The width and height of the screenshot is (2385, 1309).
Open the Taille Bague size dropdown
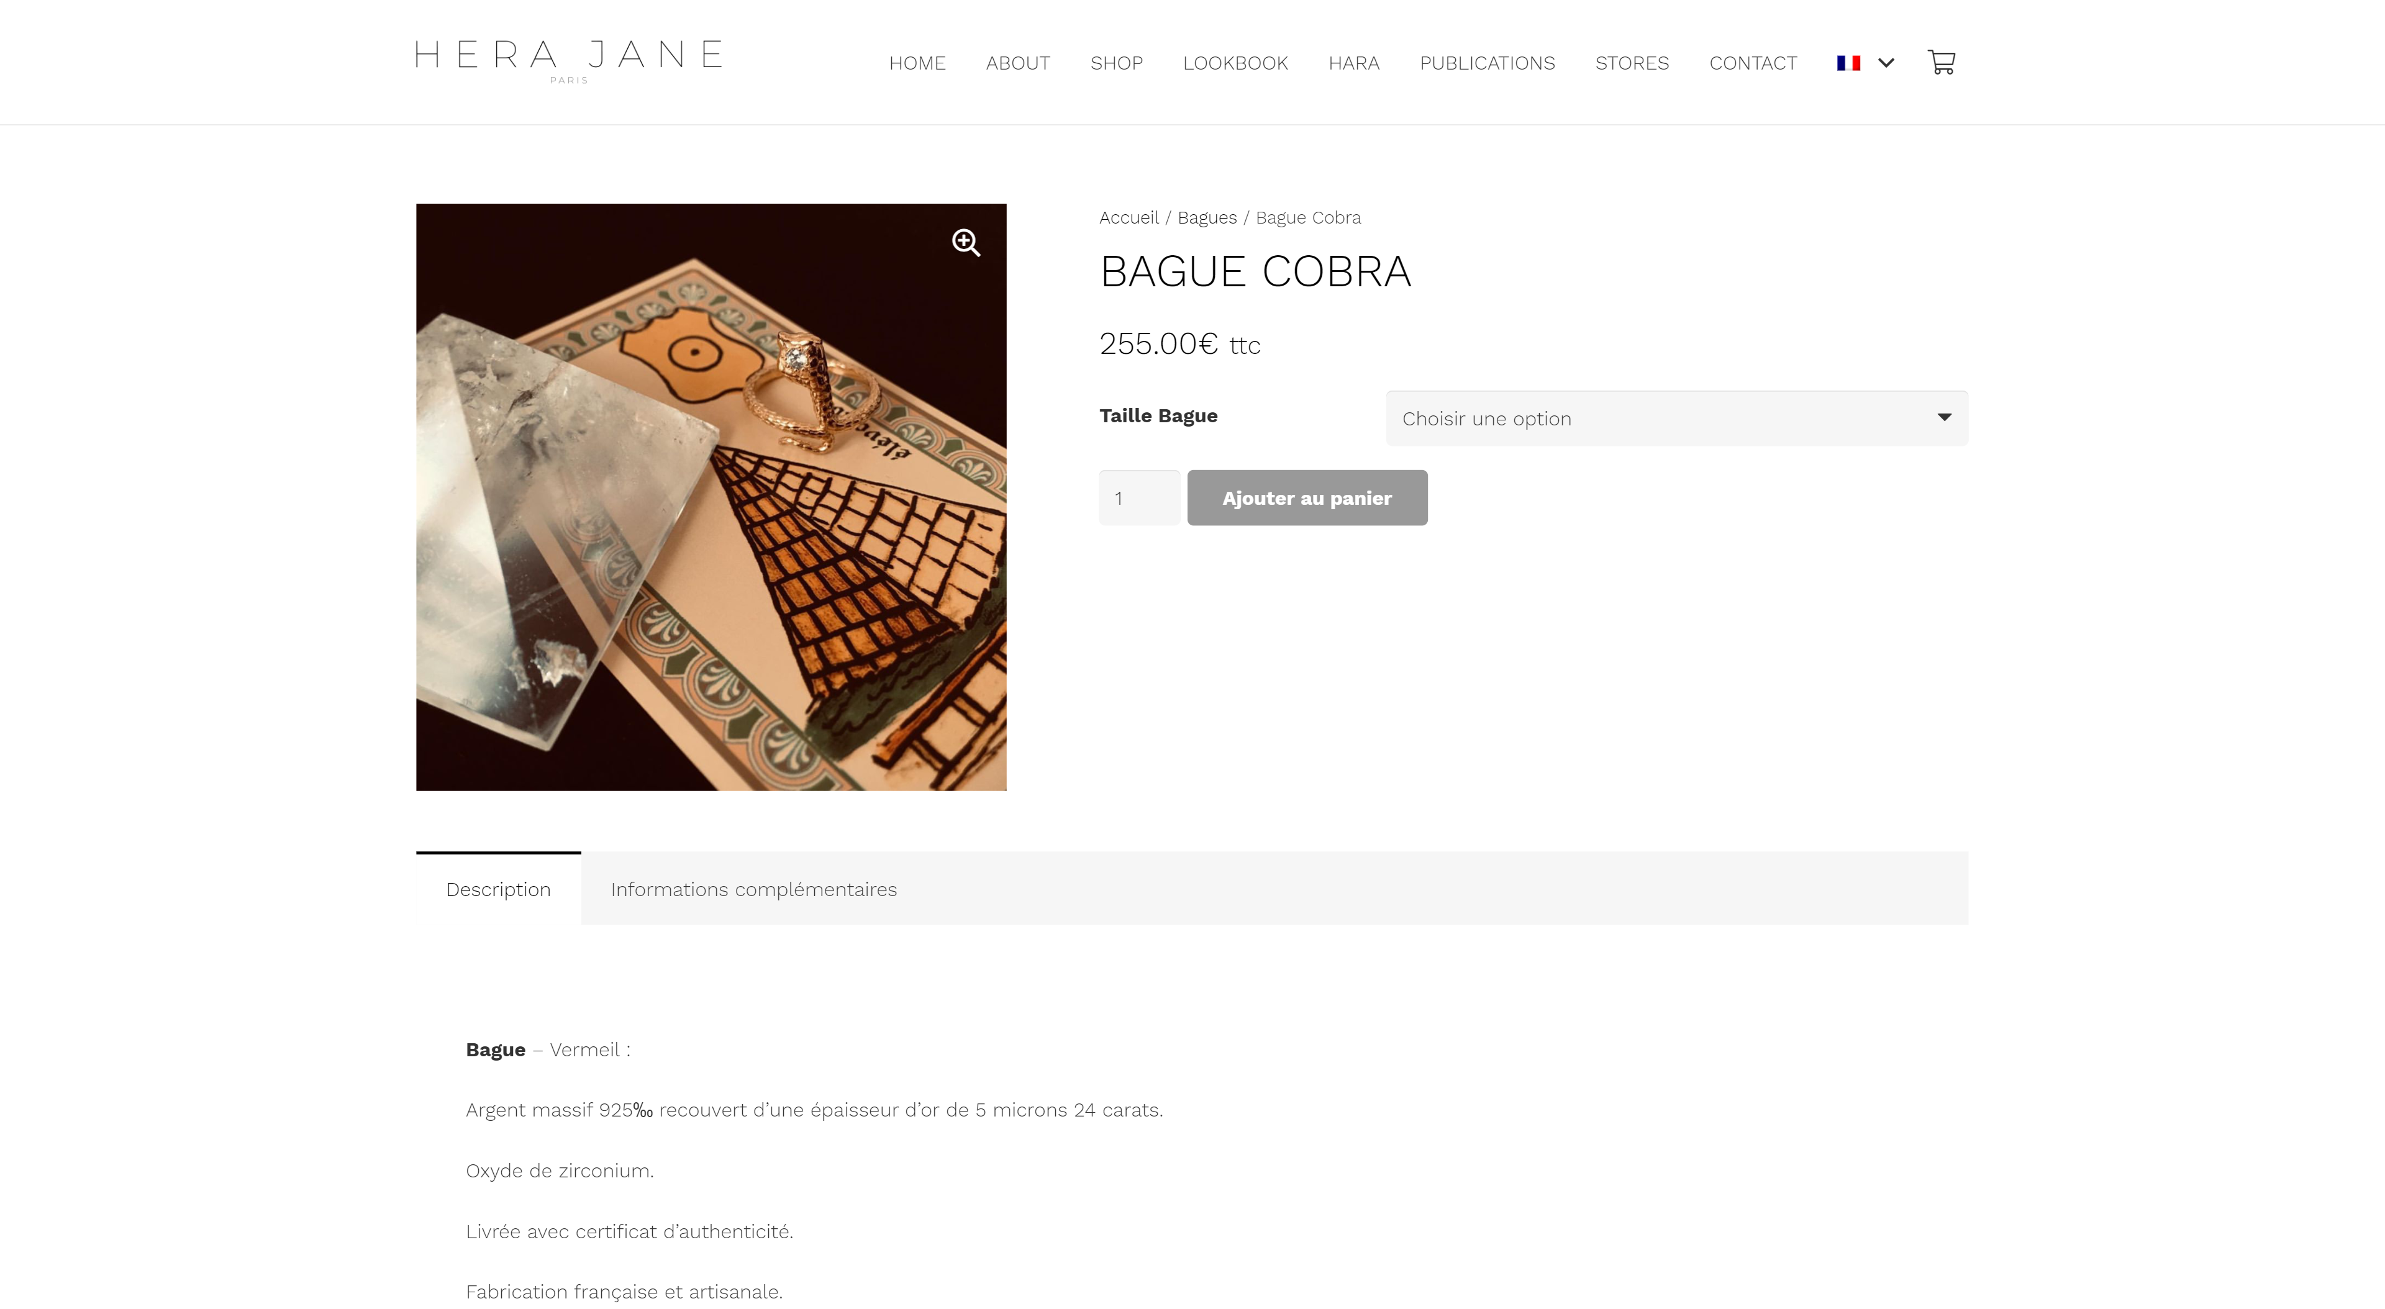point(1676,419)
